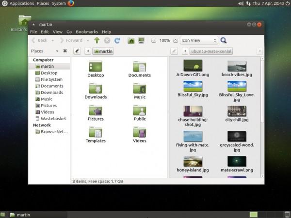
Task: Go to Home folder toolbar icon
Action: 131,41
